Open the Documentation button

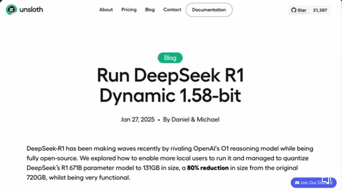pos(209,10)
